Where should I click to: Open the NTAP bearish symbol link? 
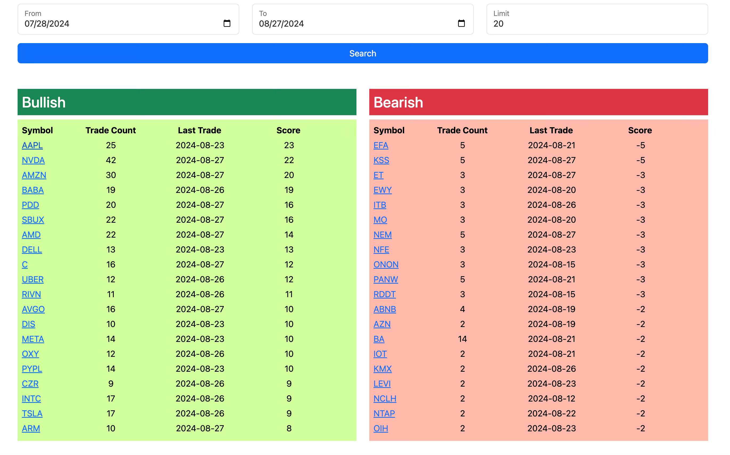[x=384, y=413]
